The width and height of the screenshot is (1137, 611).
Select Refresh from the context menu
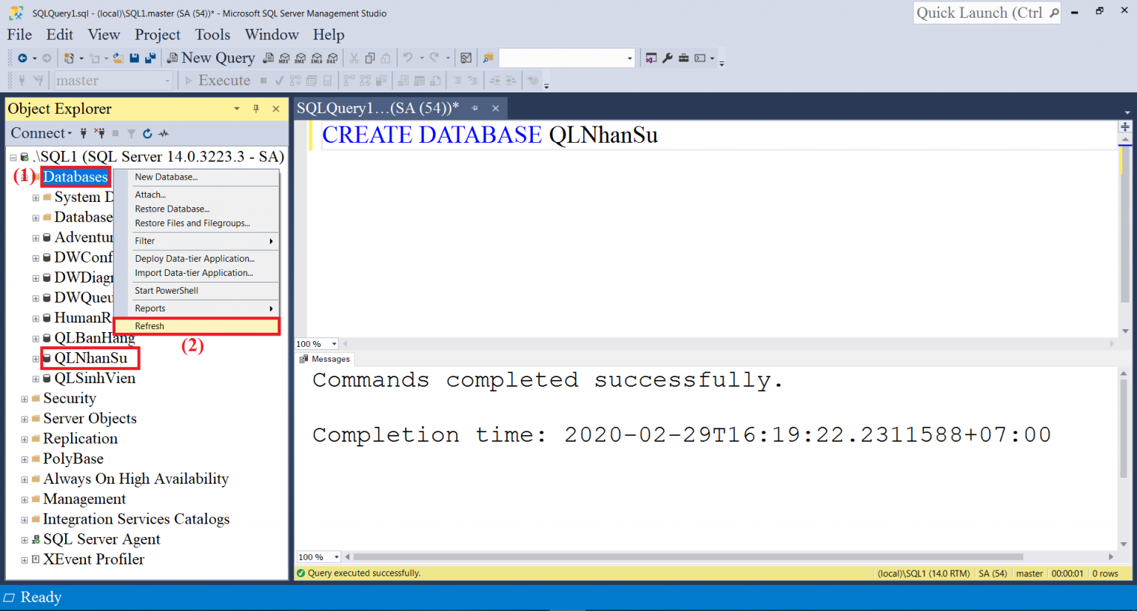pyautogui.click(x=196, y=326)
